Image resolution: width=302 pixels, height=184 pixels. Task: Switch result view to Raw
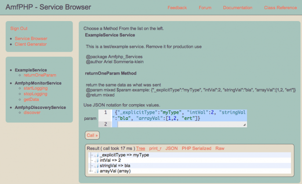tap(220, 148)
